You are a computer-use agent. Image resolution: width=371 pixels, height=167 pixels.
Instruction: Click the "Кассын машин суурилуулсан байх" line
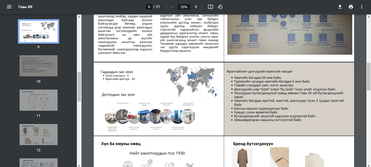261,108
